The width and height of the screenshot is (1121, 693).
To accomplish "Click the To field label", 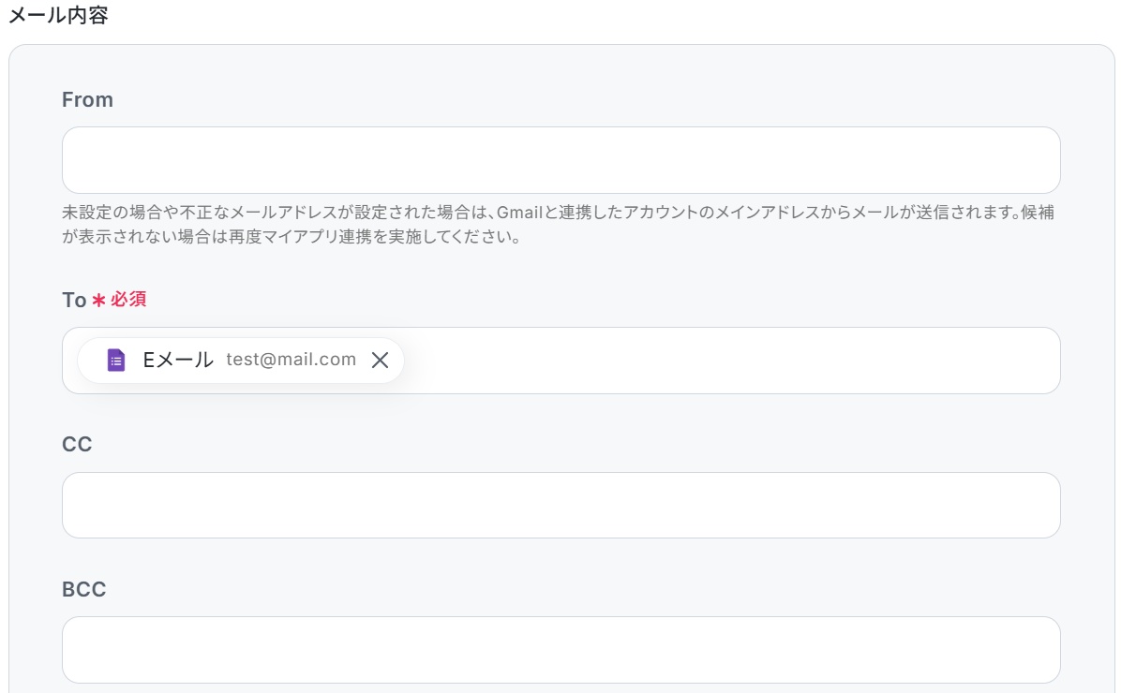I will click(74, 301).
